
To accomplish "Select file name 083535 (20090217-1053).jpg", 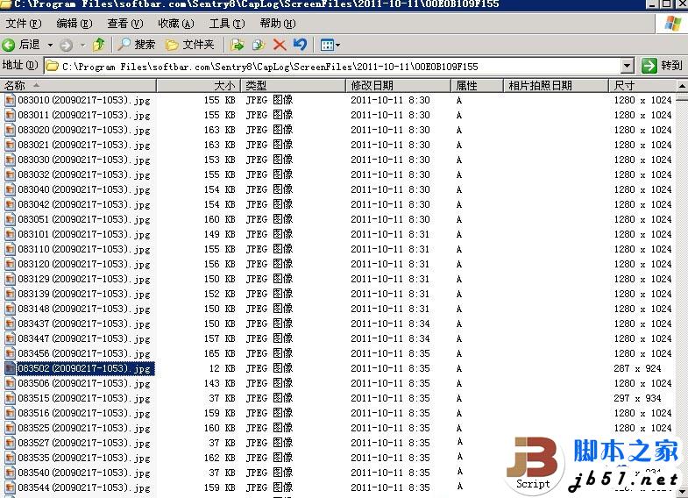I will 84,458.
